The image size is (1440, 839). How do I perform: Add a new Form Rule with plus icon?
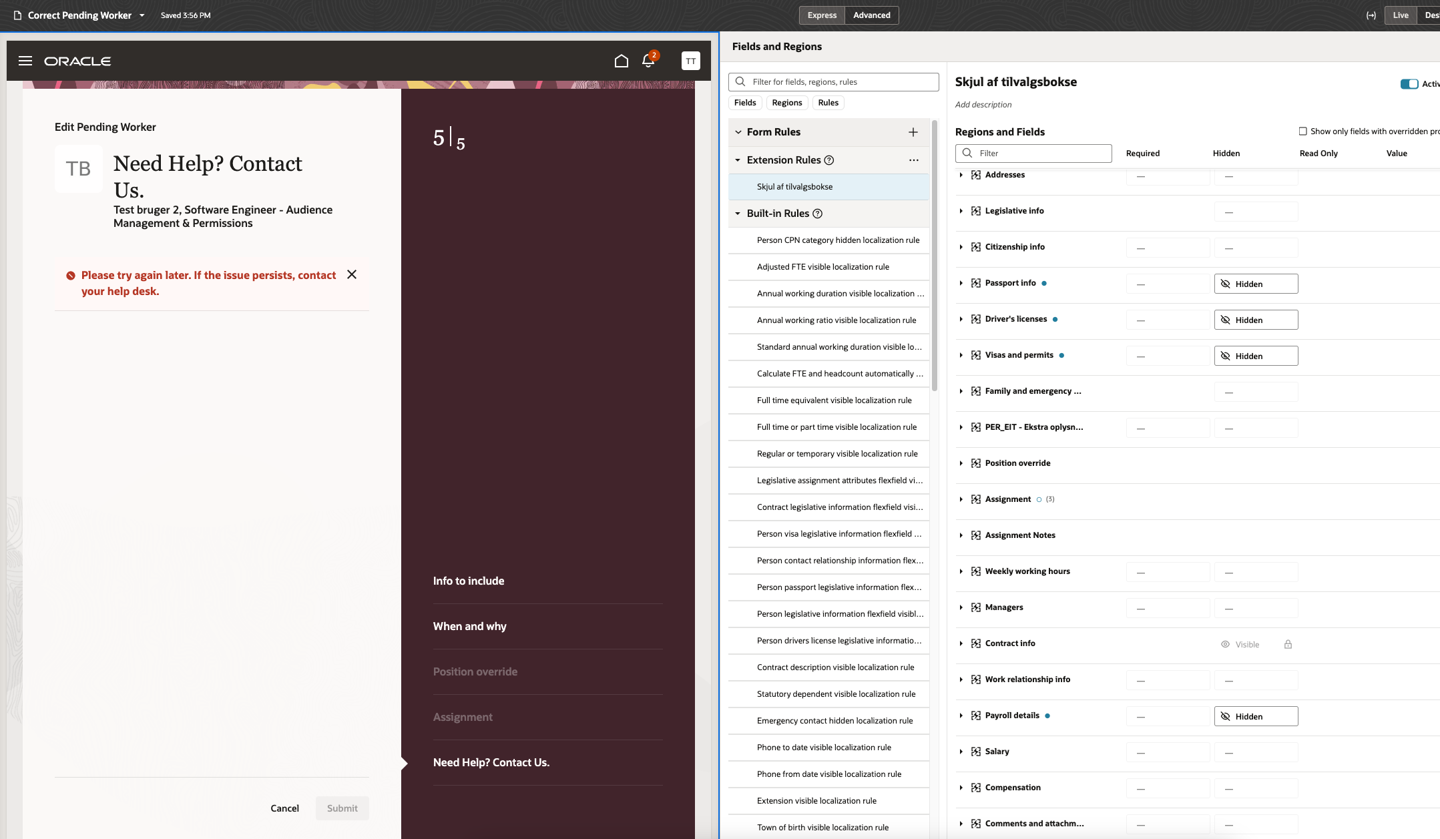pyautogui.click(x=913, y=132)
